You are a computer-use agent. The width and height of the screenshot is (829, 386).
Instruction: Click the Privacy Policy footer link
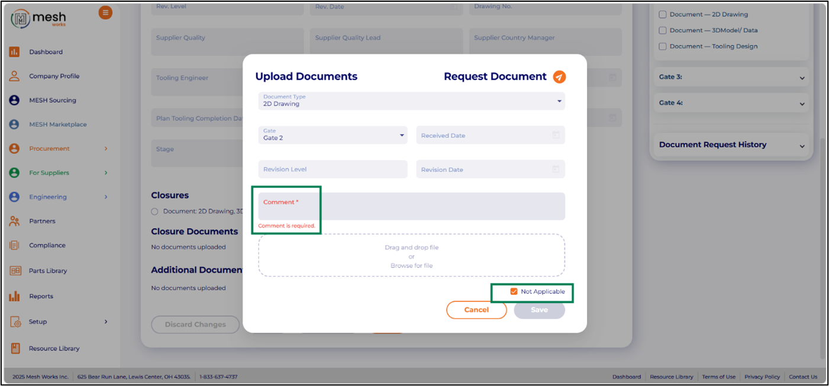coord(762,377)
